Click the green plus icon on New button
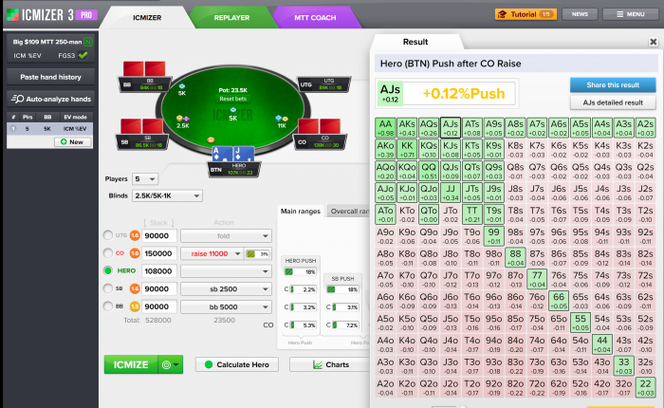Viewport: 664px width, 408px height. click(64, 142)
